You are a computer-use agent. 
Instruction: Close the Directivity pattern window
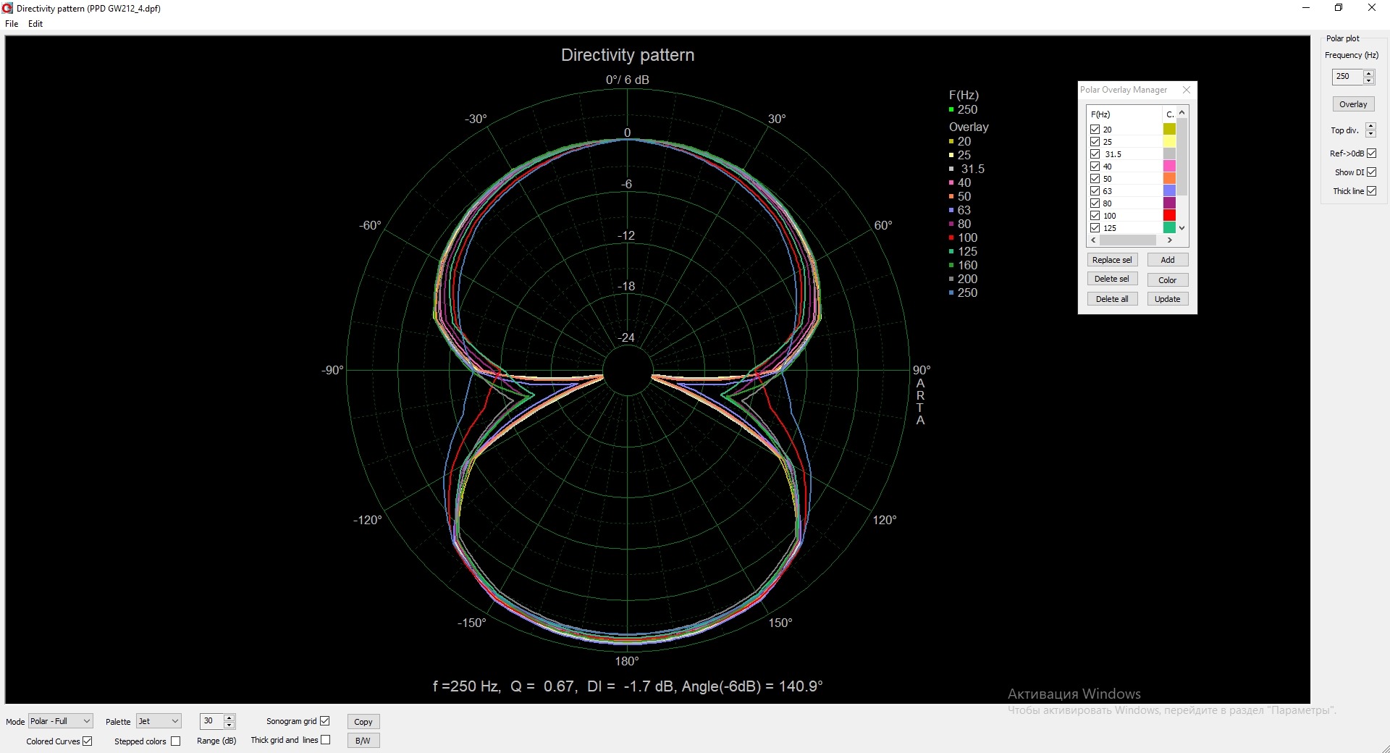1372,8
